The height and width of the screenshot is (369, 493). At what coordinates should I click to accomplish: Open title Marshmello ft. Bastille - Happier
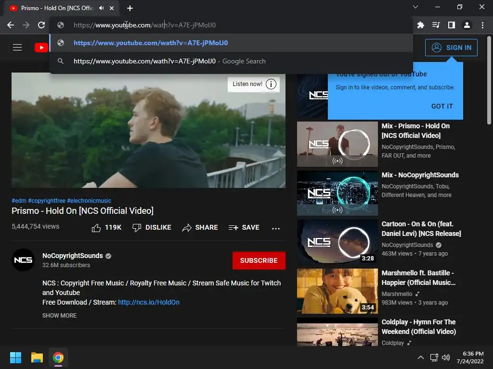[418, 278]
